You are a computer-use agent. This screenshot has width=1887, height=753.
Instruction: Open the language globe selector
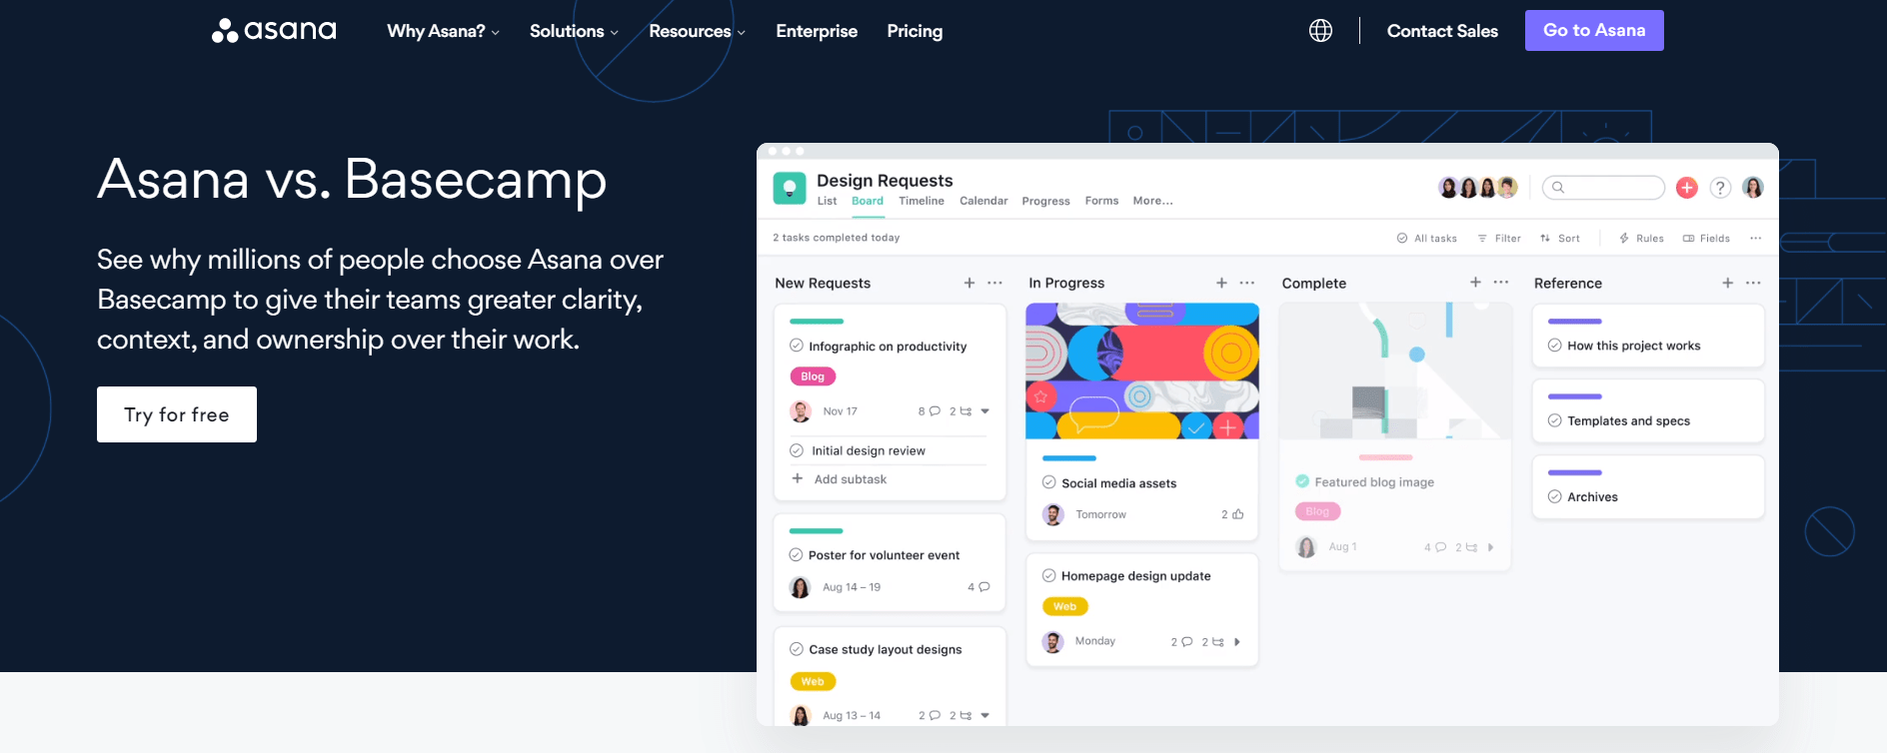(x=1320, y=31)
